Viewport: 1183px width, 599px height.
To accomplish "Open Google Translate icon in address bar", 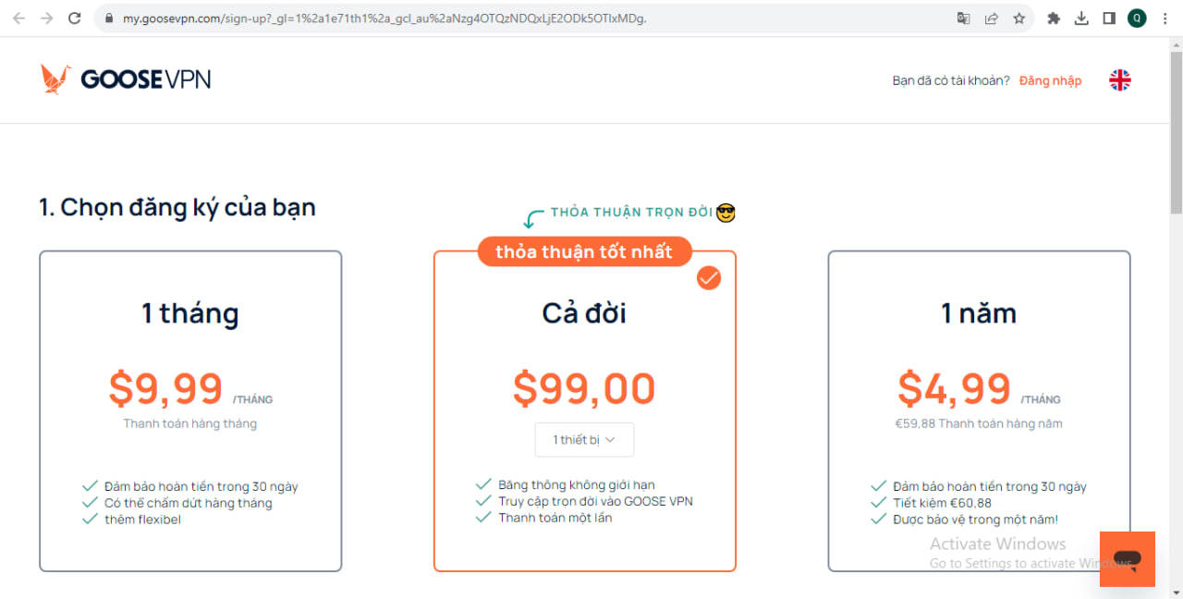I will [962, 18].
